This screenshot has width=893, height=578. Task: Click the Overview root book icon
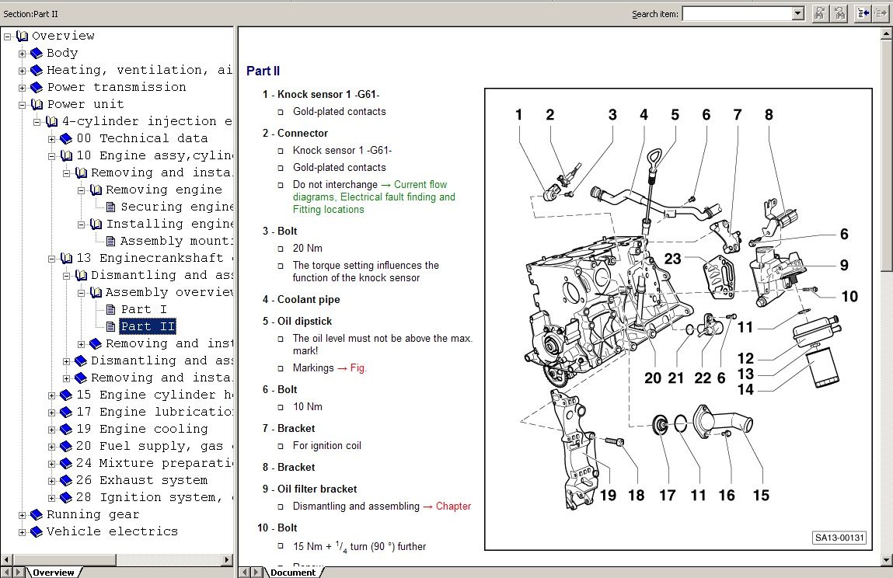[x=23, y=36]
